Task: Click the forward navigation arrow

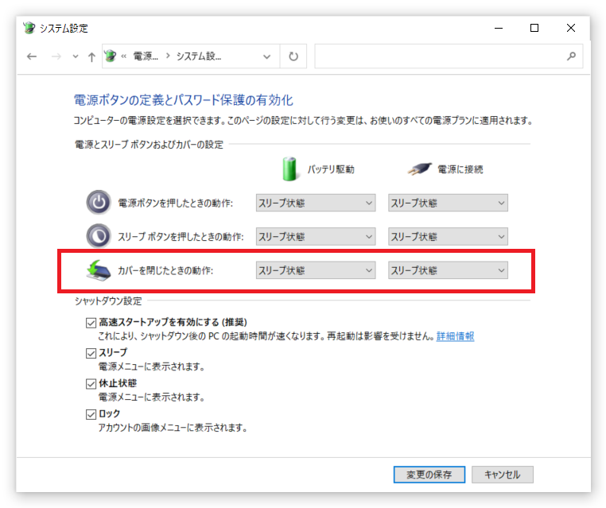Action: pos(56,56)
